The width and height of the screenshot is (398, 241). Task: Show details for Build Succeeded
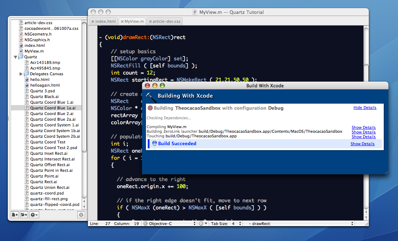click(362, 143)
